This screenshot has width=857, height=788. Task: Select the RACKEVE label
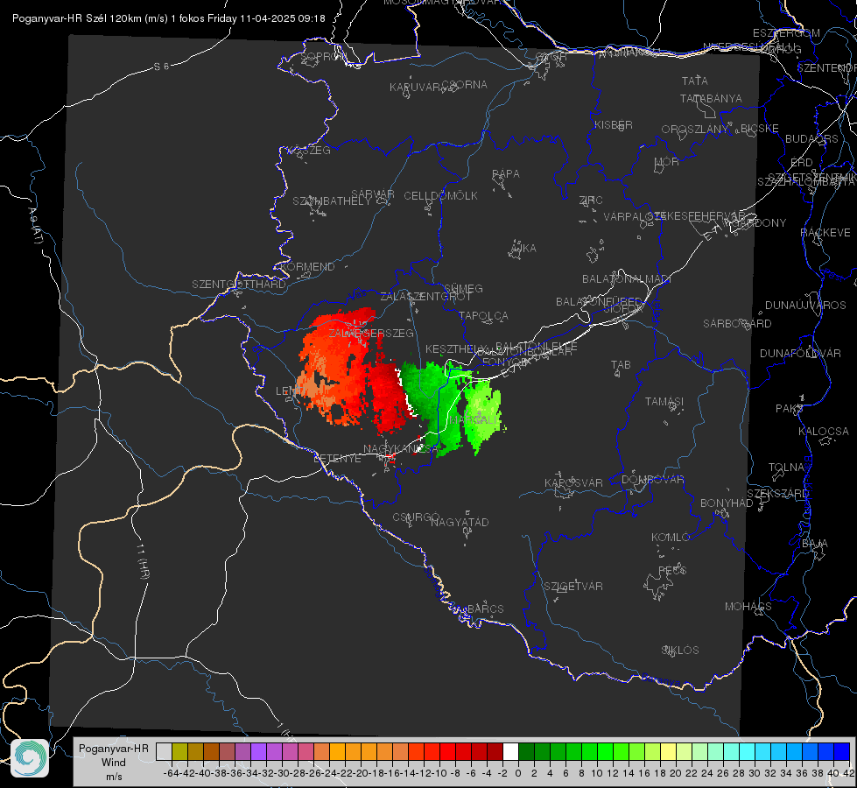point(825,233)
